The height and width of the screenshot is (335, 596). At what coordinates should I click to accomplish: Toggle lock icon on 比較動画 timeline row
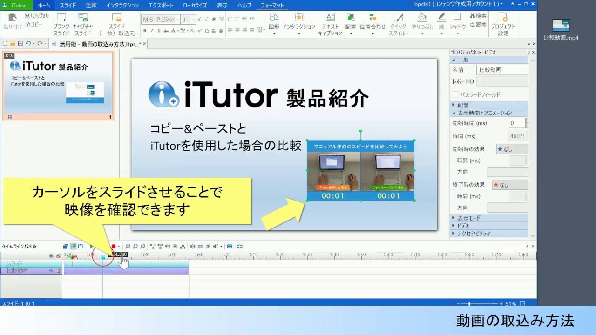[x=58, y=270]
